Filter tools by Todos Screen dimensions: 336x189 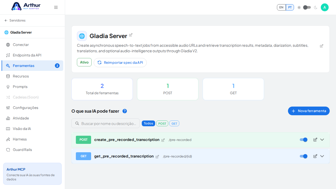(x=148, y=123)
